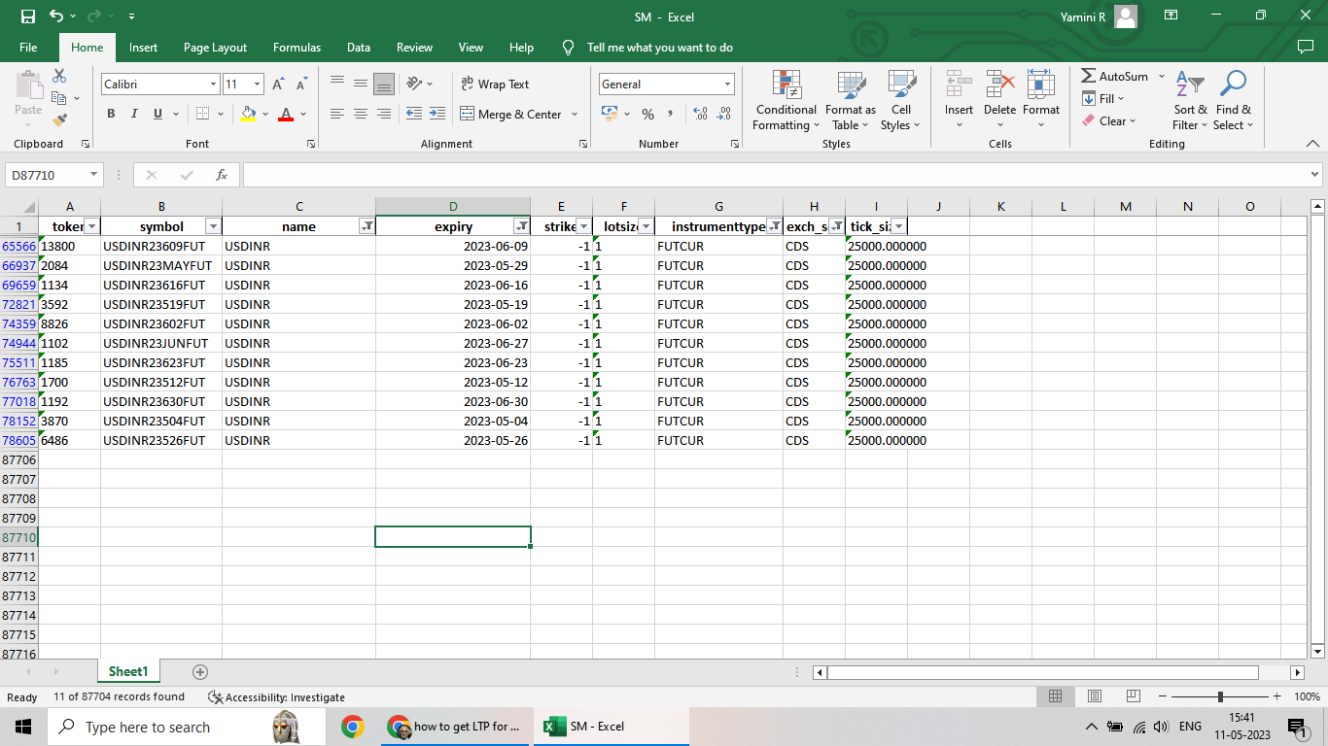This screenshot has width=1328, height=746.
Task: Open Format as Table gallery
Action: [x=851, y=100]
